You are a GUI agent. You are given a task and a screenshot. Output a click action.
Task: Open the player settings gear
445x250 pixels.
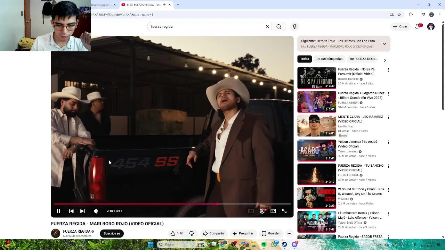coord(262,211)
